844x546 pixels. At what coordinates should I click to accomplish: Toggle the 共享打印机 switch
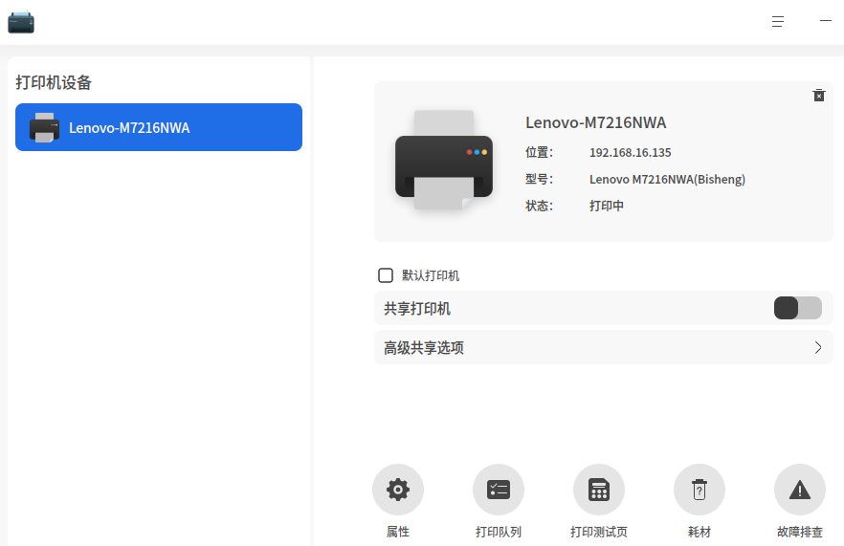[798, 308]
